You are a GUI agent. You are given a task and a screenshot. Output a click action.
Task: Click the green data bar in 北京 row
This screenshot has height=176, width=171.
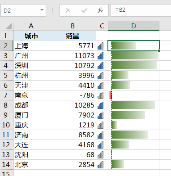[x=118, y=164]
